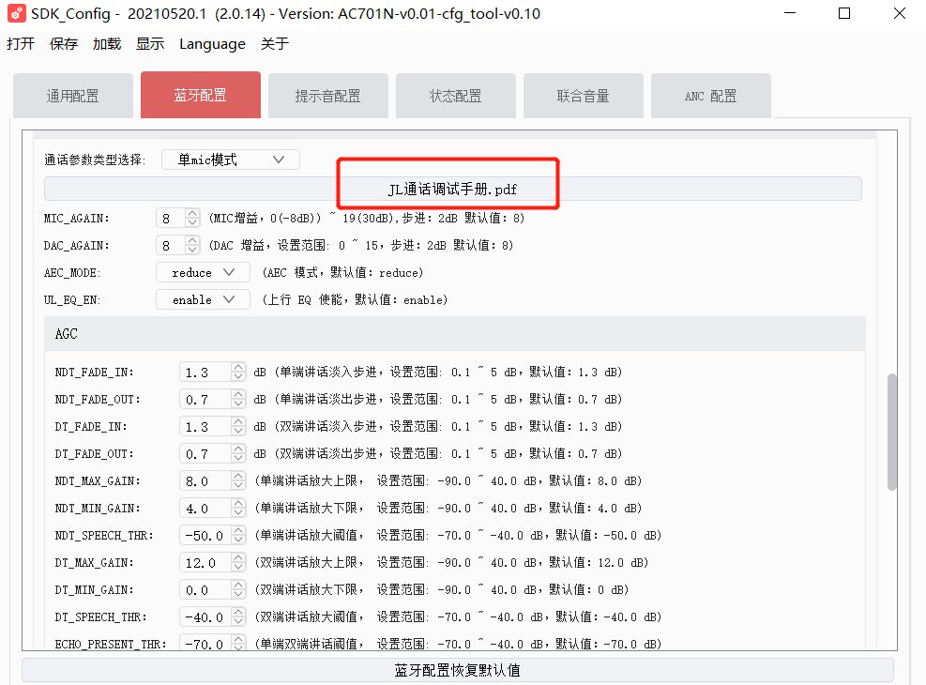Click the NDT_MIN_GAIN spinner arrows
Viewport: 926px width, 685px height.
coord(238,508)
